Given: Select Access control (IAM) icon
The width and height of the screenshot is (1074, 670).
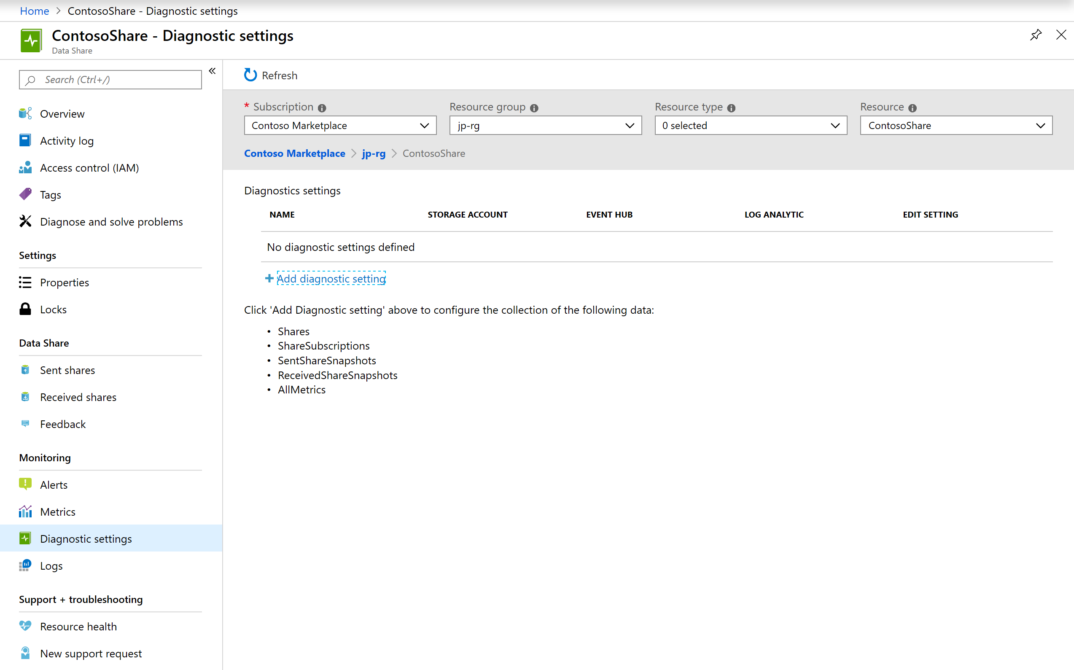Looking at the screenshot, I should 25,167.
